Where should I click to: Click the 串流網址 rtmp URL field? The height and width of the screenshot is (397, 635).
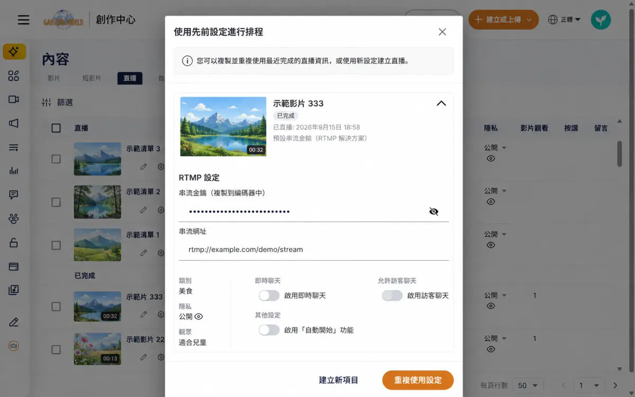click(314, 250)
